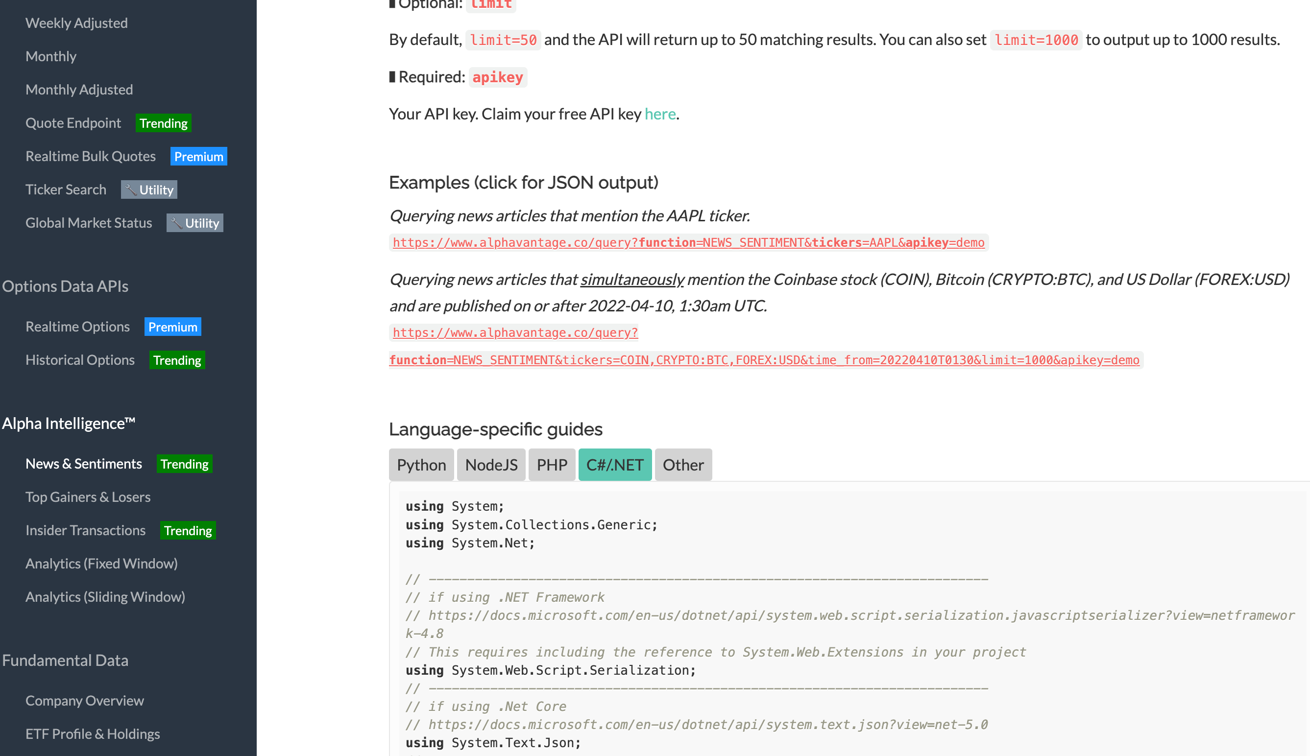Click Trending badge beside News & Sentiments

point(184,464)
